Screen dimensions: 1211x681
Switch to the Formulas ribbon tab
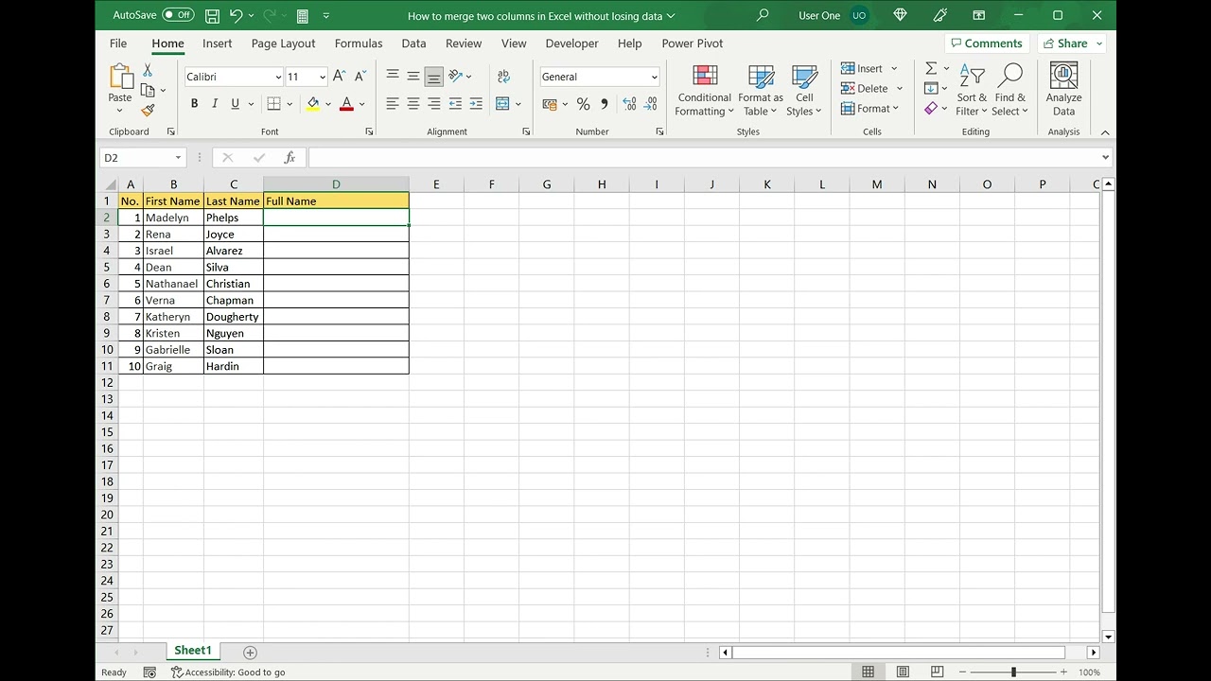click(x=359, y=44)
